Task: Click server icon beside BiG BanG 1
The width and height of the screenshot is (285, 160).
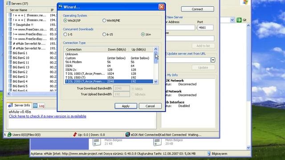Action: click(10, 53)
